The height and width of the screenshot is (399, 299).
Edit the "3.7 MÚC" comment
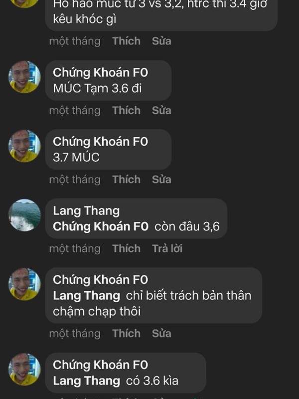coord(161,180)
